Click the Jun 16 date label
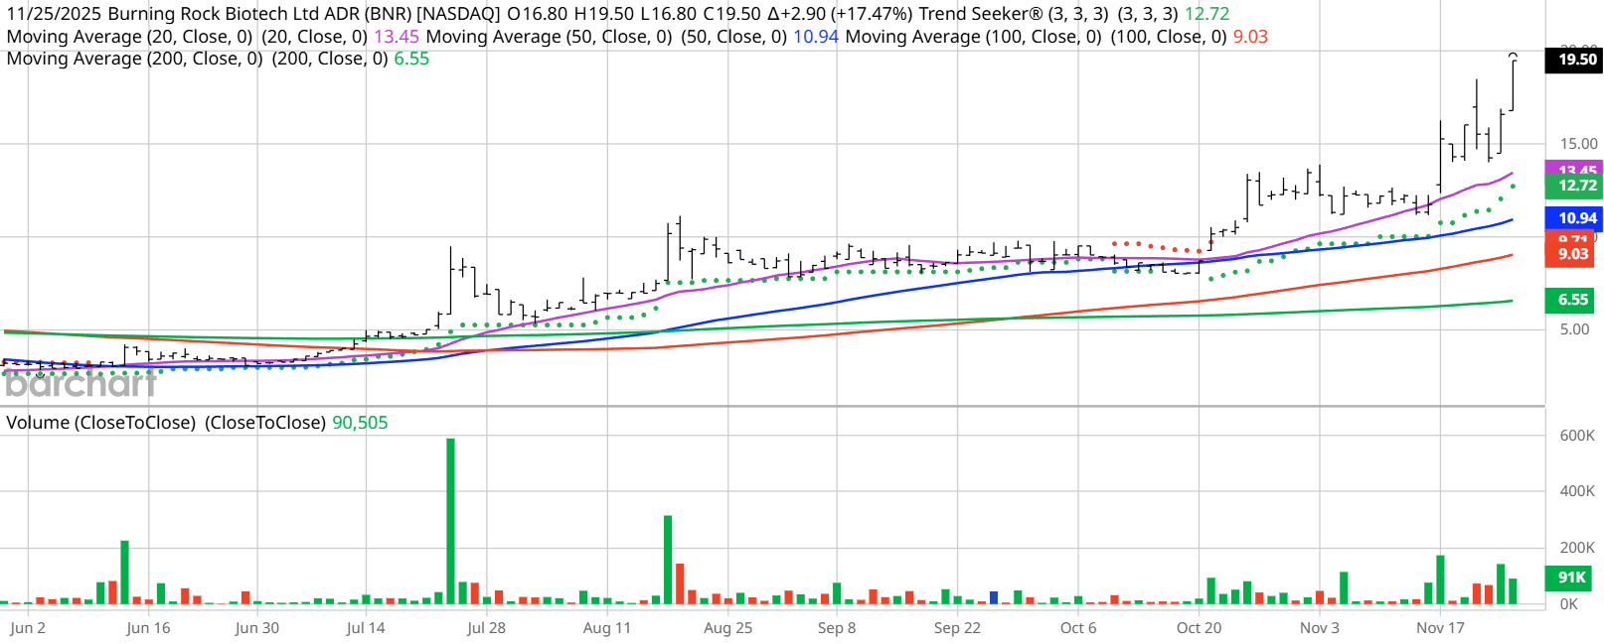 pyautogui.click(x=148, y=628)
